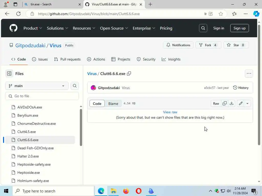This screenshot has height=196, width=262.
Task: Click the search files magnifier button
Action: 74,86
